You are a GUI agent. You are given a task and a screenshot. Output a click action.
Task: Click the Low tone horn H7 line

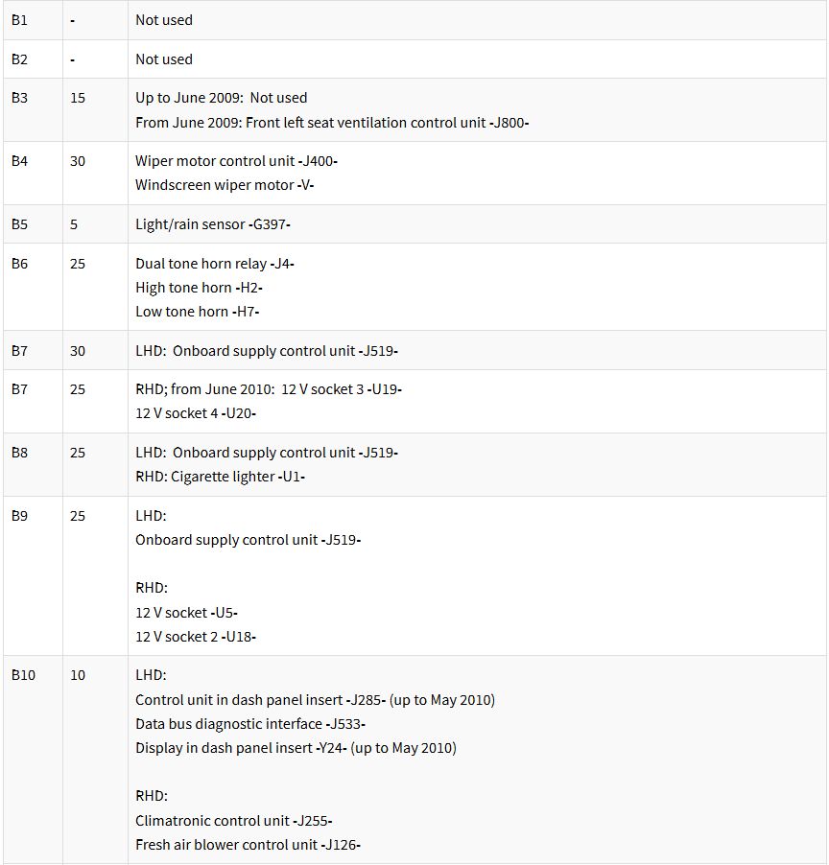197,311
